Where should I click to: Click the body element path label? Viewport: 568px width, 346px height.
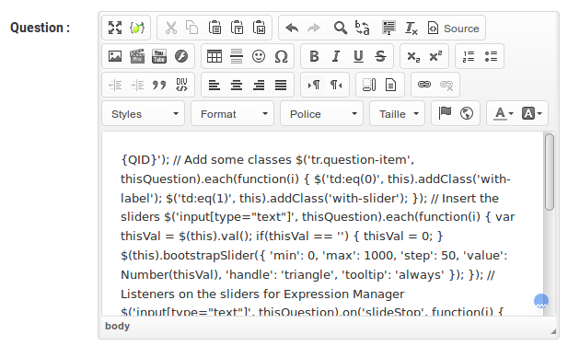coord(117,326)
